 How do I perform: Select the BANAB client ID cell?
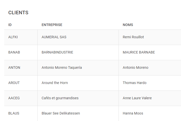[x=14, y=52]
